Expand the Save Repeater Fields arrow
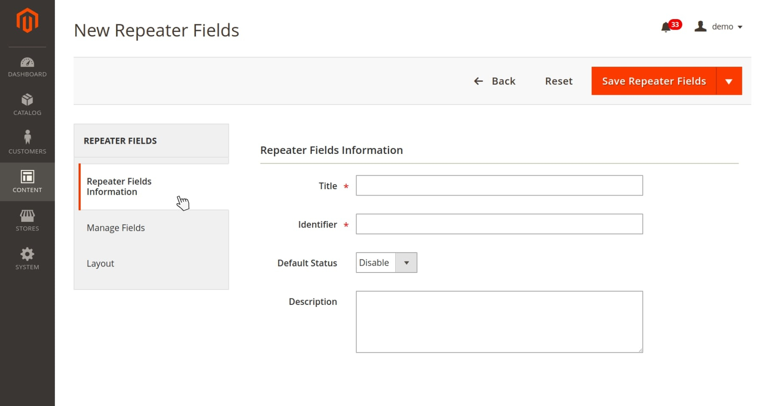Screen dimensions: 769x406 click(x=729, y=81)
